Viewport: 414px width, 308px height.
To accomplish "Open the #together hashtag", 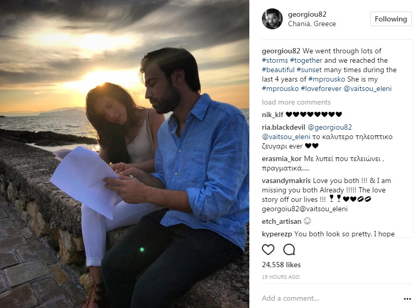I will pos(306,61).
